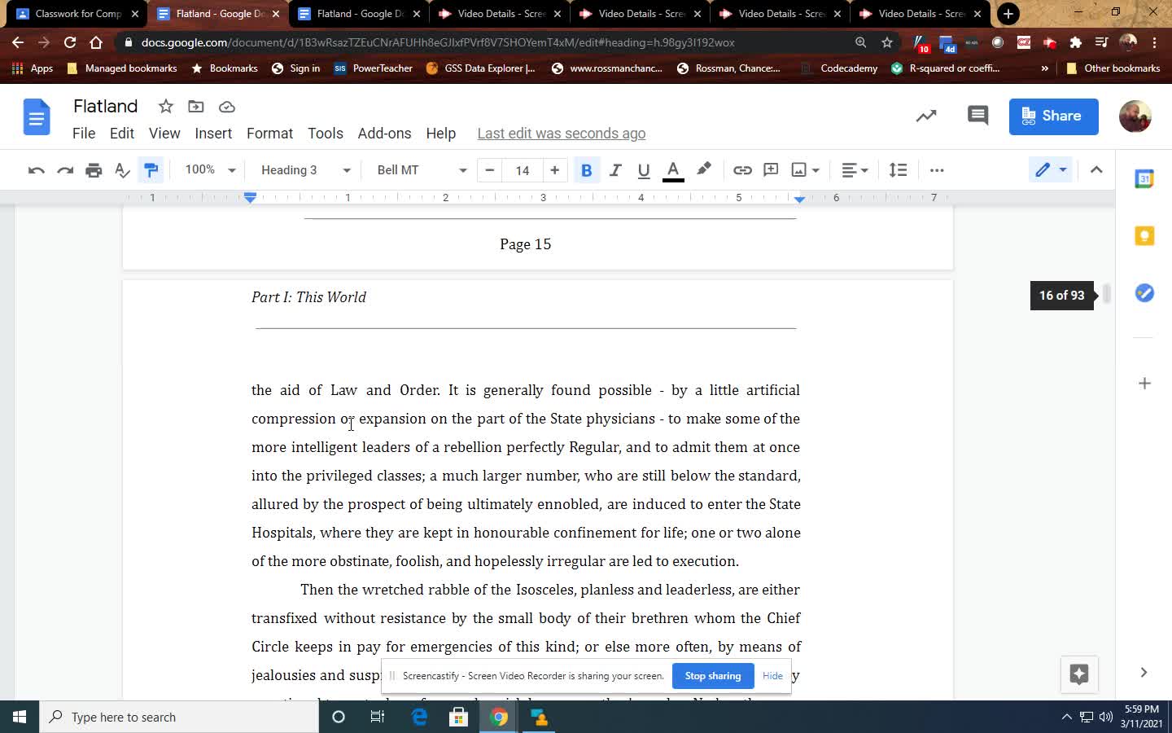This screenshot has height=733, width=1172.
Task: Expand the Insert image dropdown arrow
Action: pyautogui.click(x=816, y=170)
